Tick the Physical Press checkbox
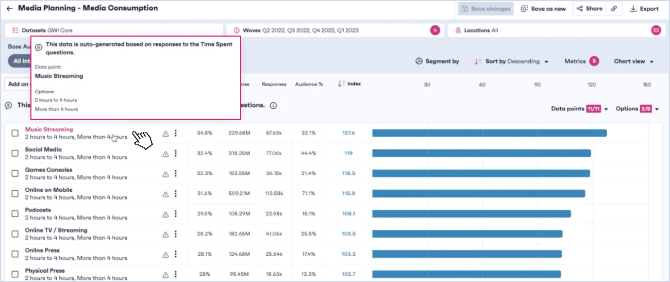The height and width of the screenshot is (282, 670). pyautogui.click(x=15, y=274)
